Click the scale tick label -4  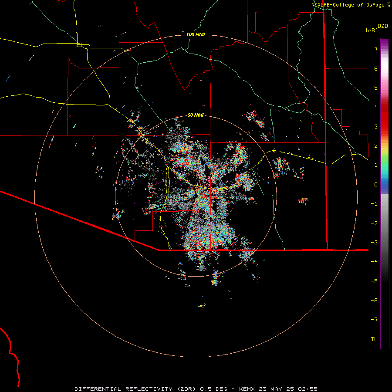374,262
